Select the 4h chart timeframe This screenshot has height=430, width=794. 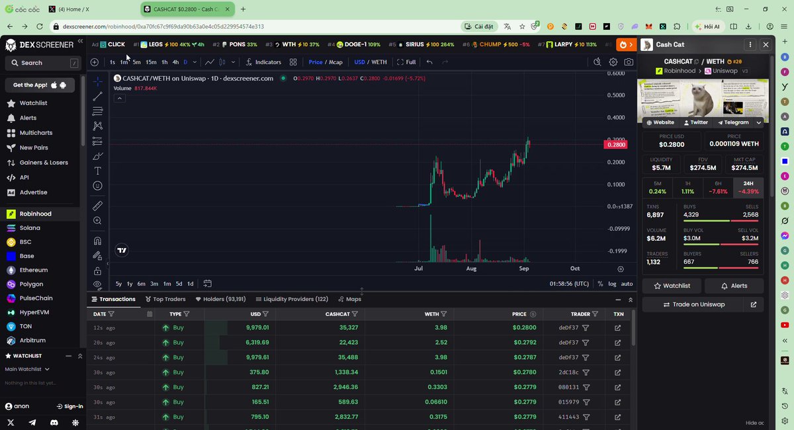point(175,62)
